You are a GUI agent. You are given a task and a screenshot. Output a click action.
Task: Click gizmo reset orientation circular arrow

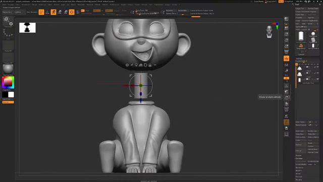pos(145,65)
